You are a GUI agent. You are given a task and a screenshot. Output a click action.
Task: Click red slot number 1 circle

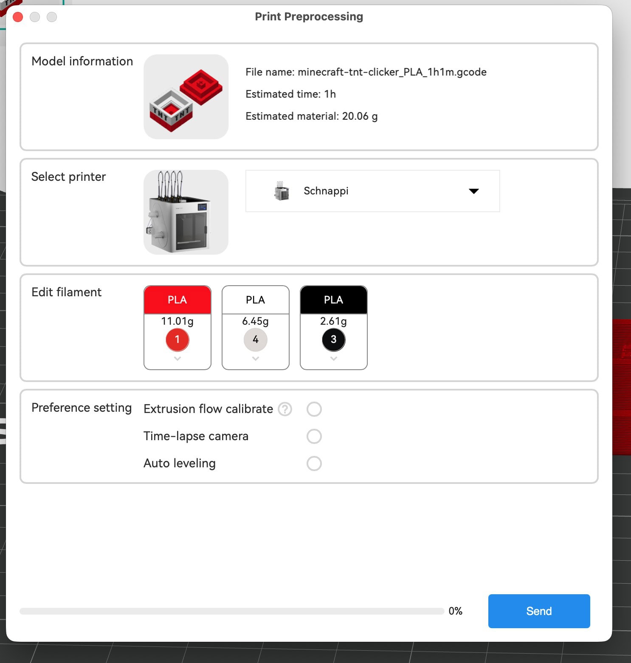pos(177,340)
